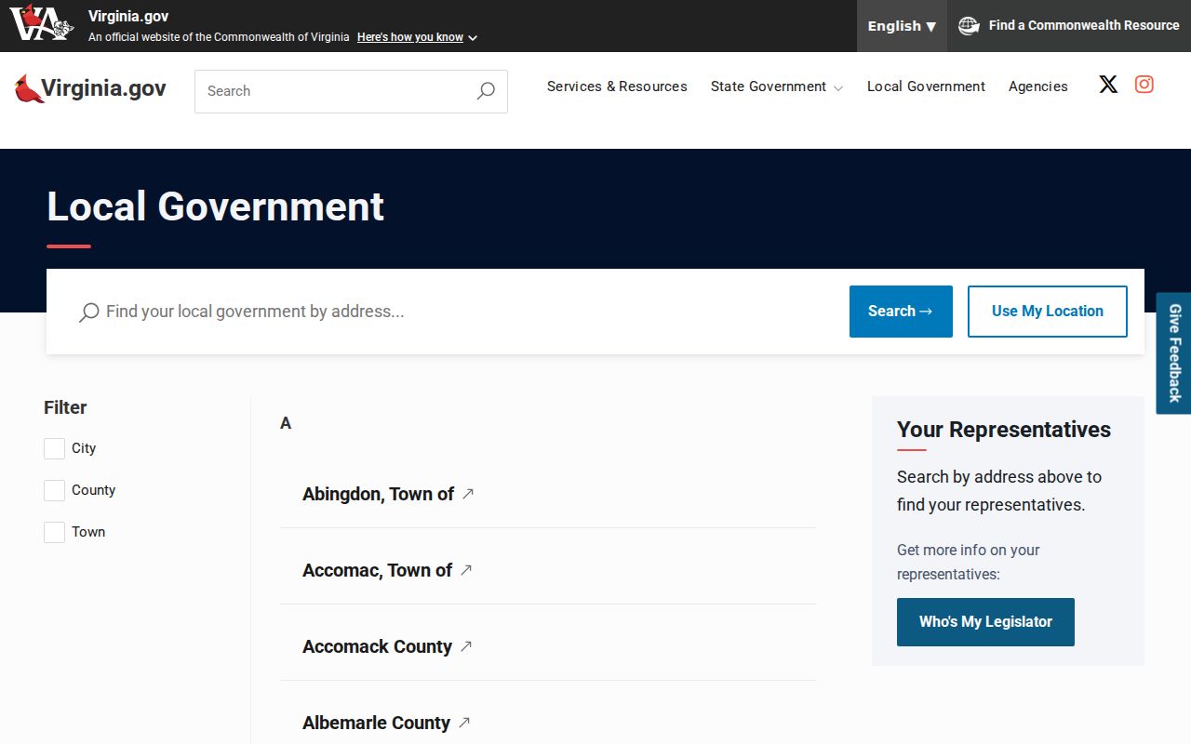Click the magnifier icon in site search
This screenshot has height=744, width=1191.
pyautogui.click(x=486, y=91)
